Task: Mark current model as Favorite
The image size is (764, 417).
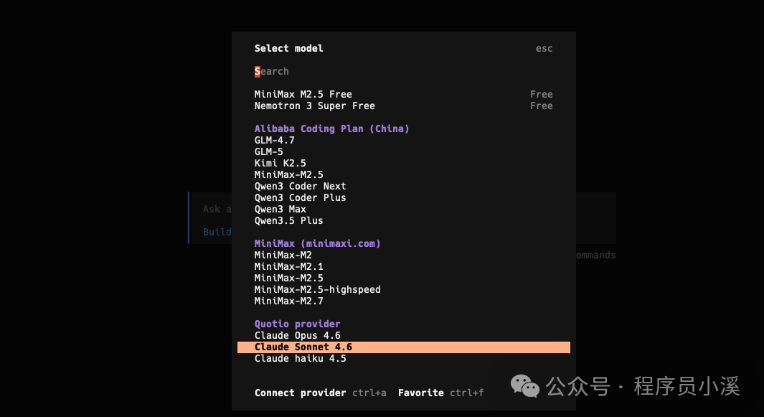Action: [420, 393]
